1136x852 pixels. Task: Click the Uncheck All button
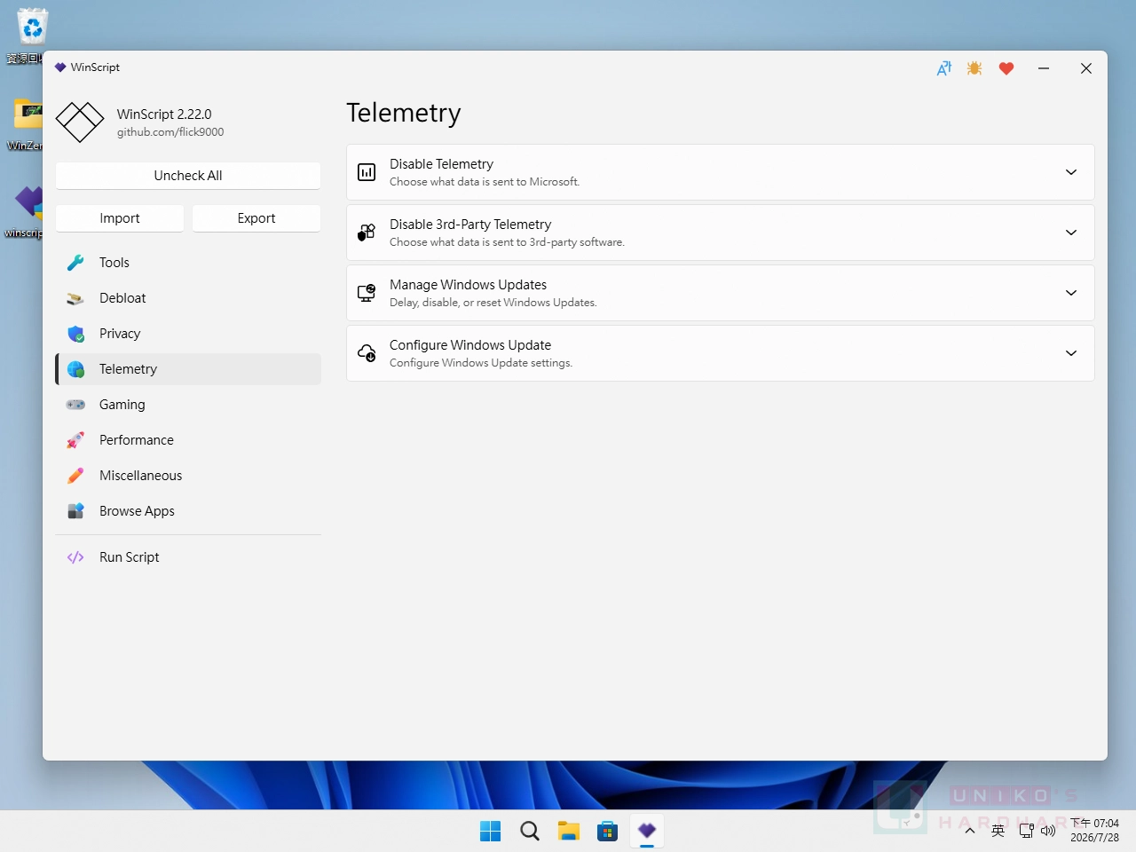pos(188,176)
